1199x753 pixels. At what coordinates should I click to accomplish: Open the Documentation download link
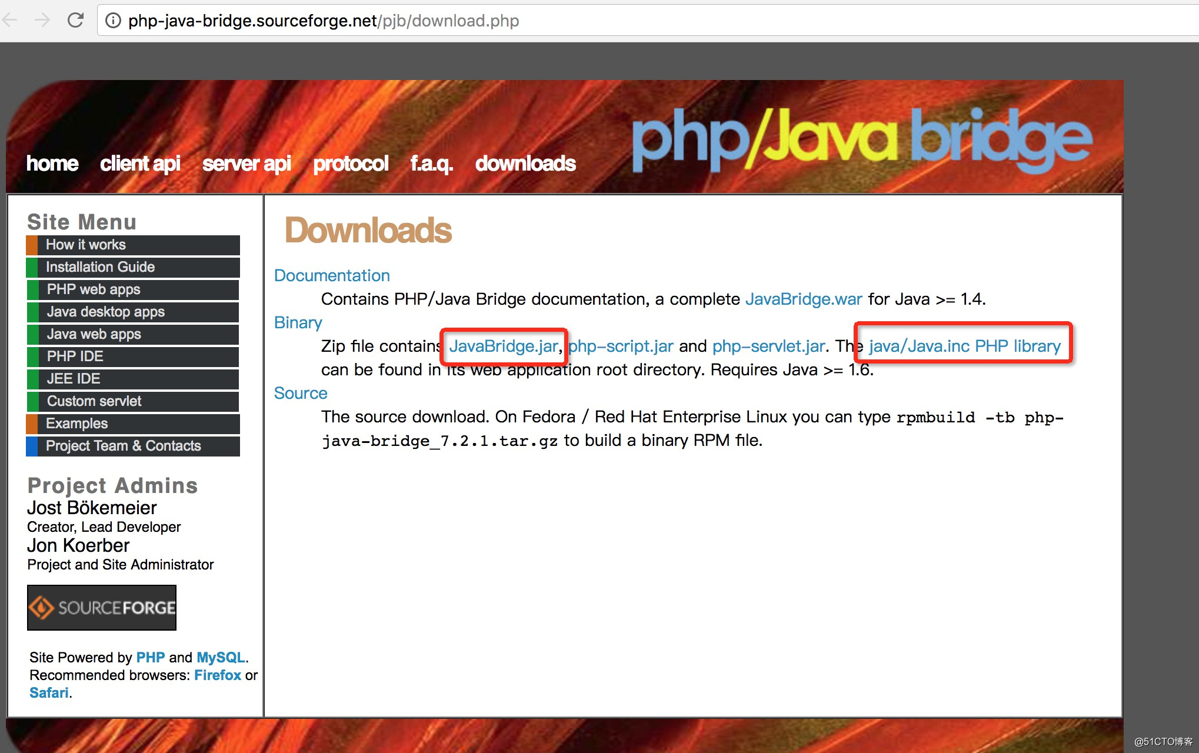[x=332, y=275]
